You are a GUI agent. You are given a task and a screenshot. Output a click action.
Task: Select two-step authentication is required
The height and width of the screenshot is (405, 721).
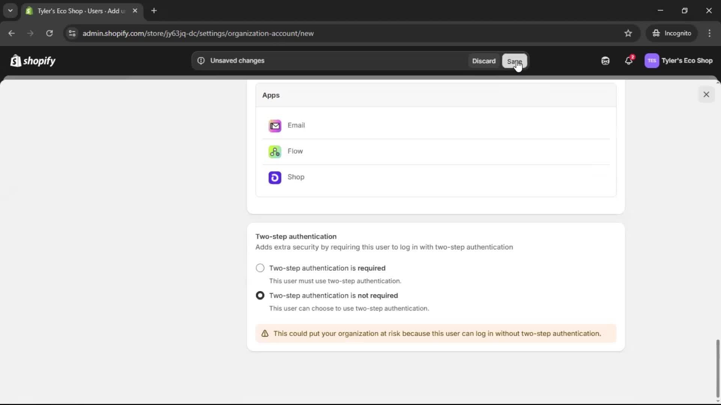coord(260,268)
